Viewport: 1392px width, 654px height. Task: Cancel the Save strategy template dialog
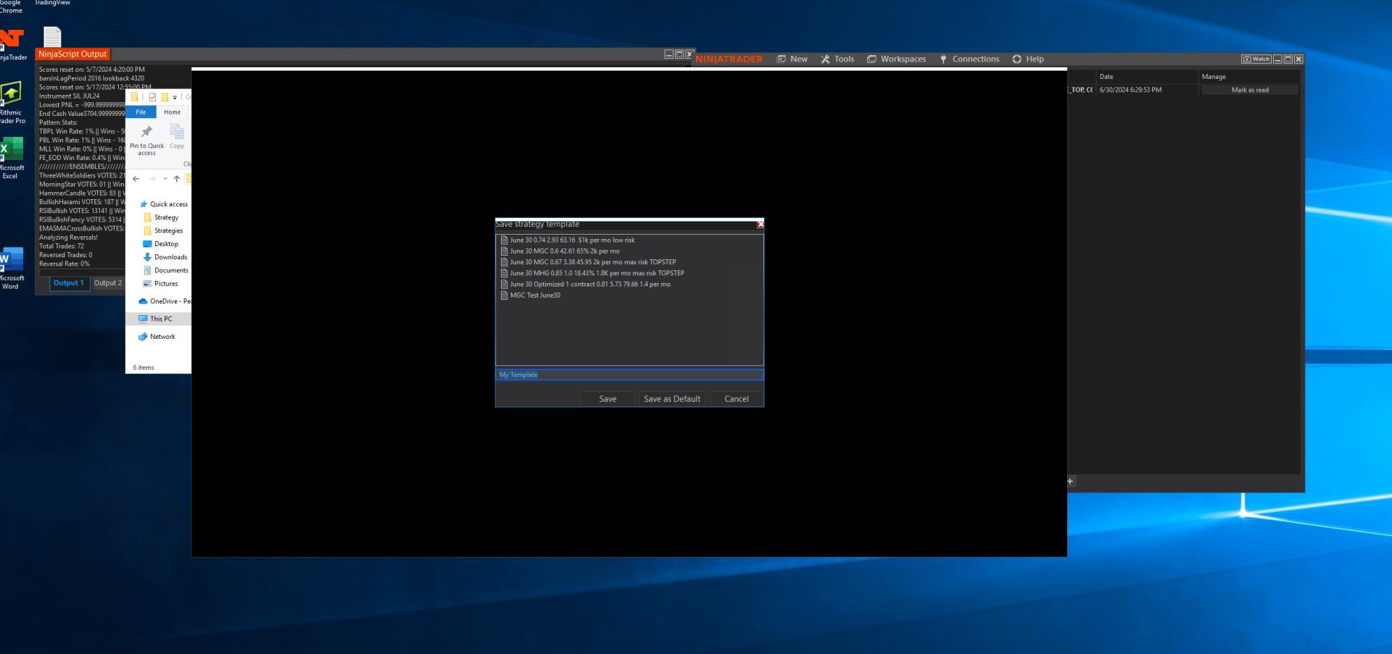(737, 399)
